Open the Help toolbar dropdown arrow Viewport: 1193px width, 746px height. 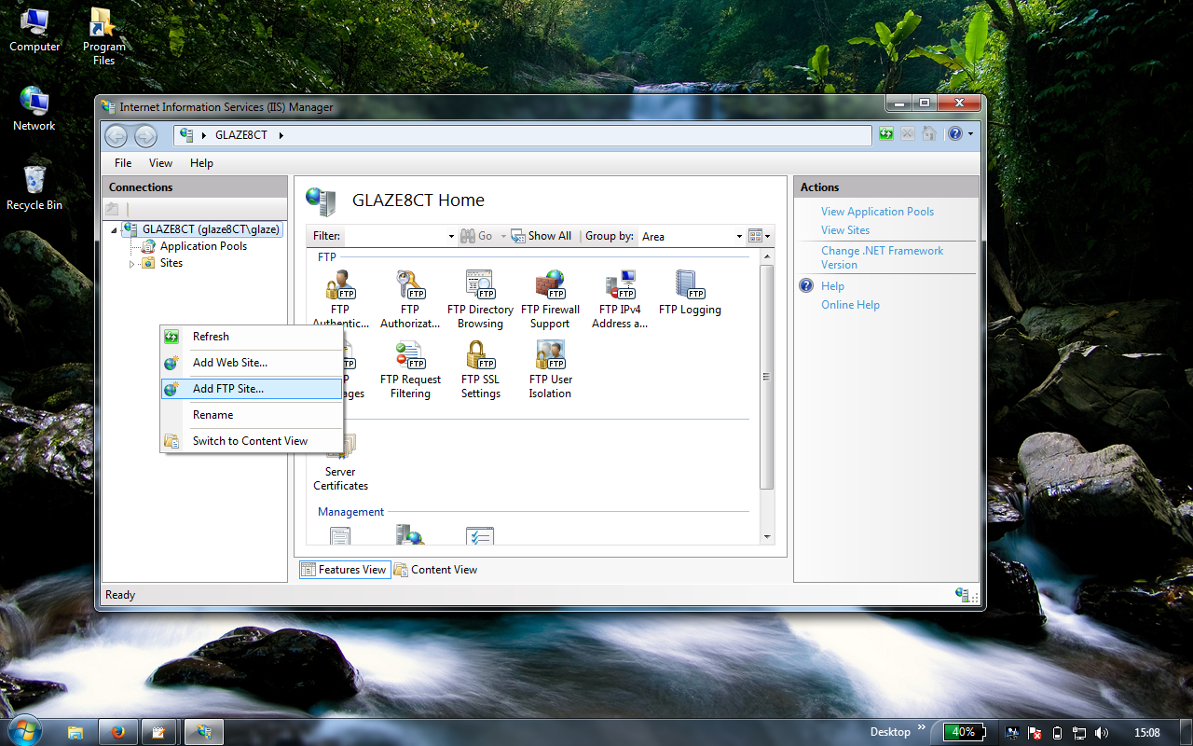tap(970, 134)
